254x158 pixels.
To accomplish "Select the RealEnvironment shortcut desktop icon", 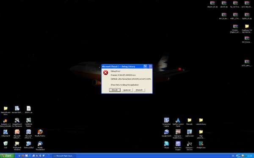I will pyautogui.click(x=178, y=134).
